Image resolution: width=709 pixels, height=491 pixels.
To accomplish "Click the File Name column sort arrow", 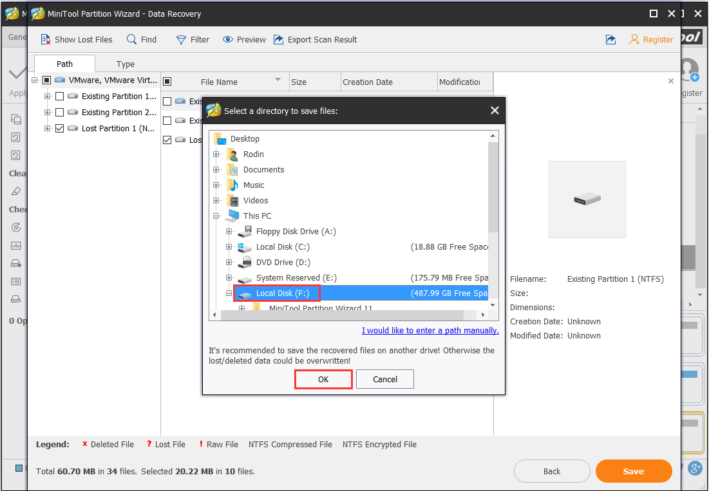I will click(278, 80).
